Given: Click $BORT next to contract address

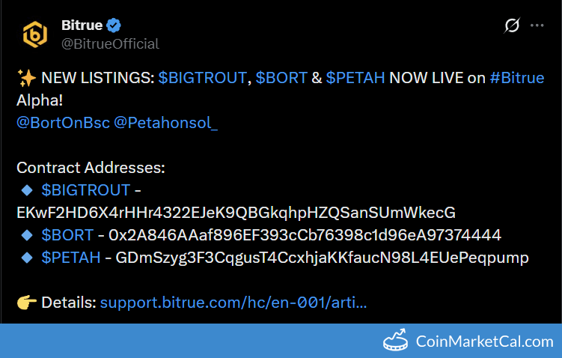Looking at the screenshot, I should 67,235.
